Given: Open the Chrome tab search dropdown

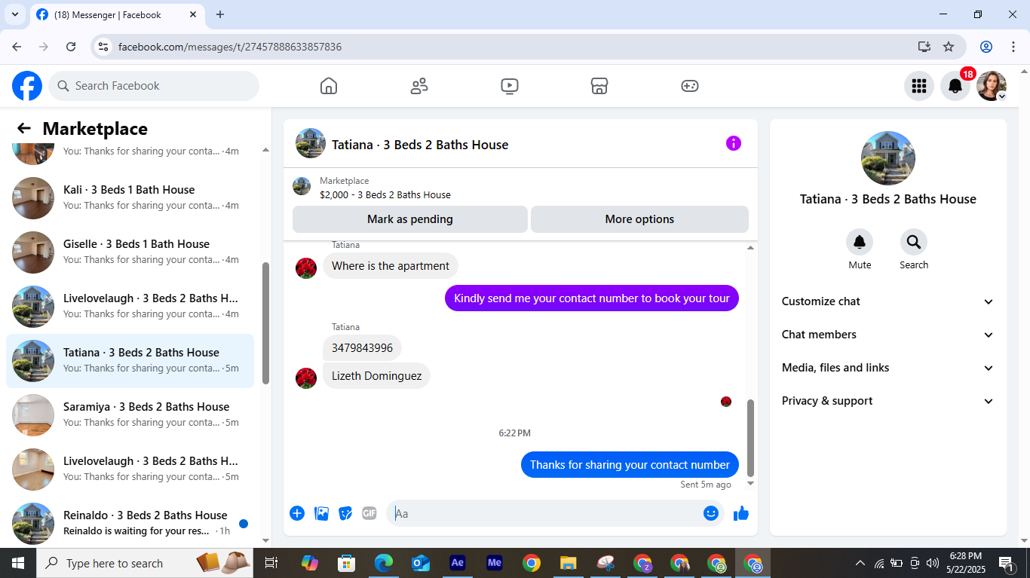Looking at the screenshot, I should [x=14, y=14].
